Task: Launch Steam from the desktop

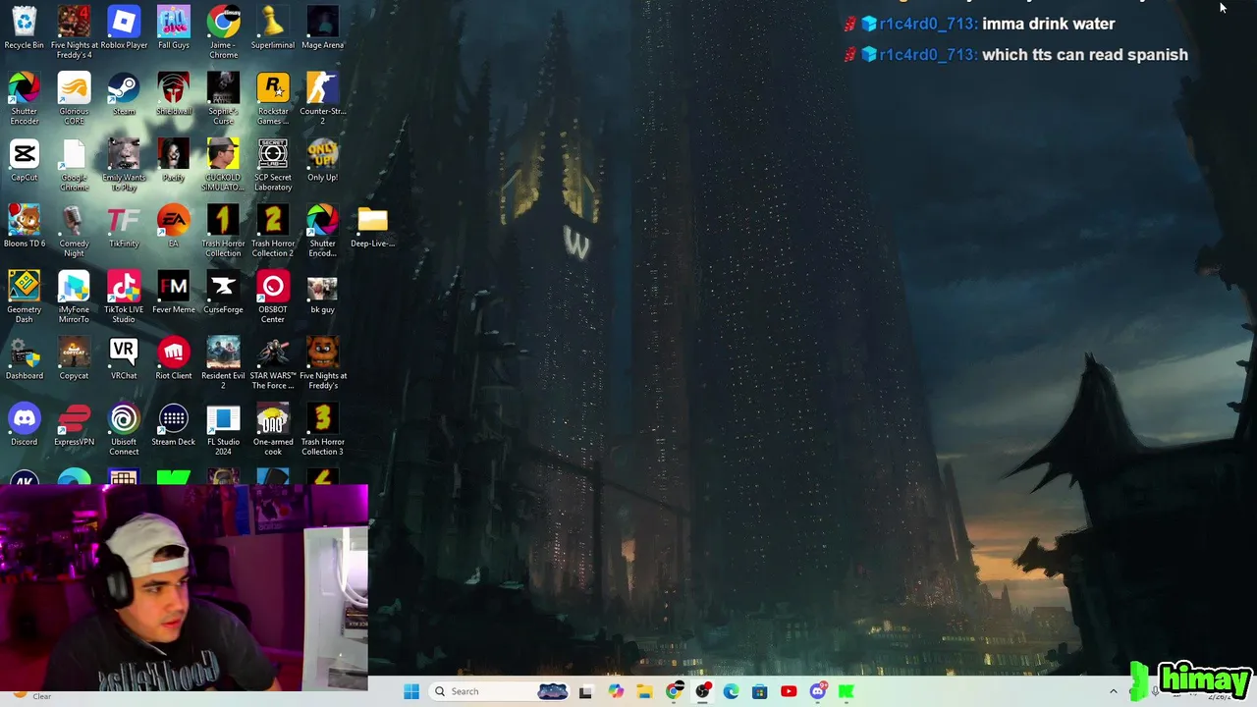Action: click(x=124, y=93)
